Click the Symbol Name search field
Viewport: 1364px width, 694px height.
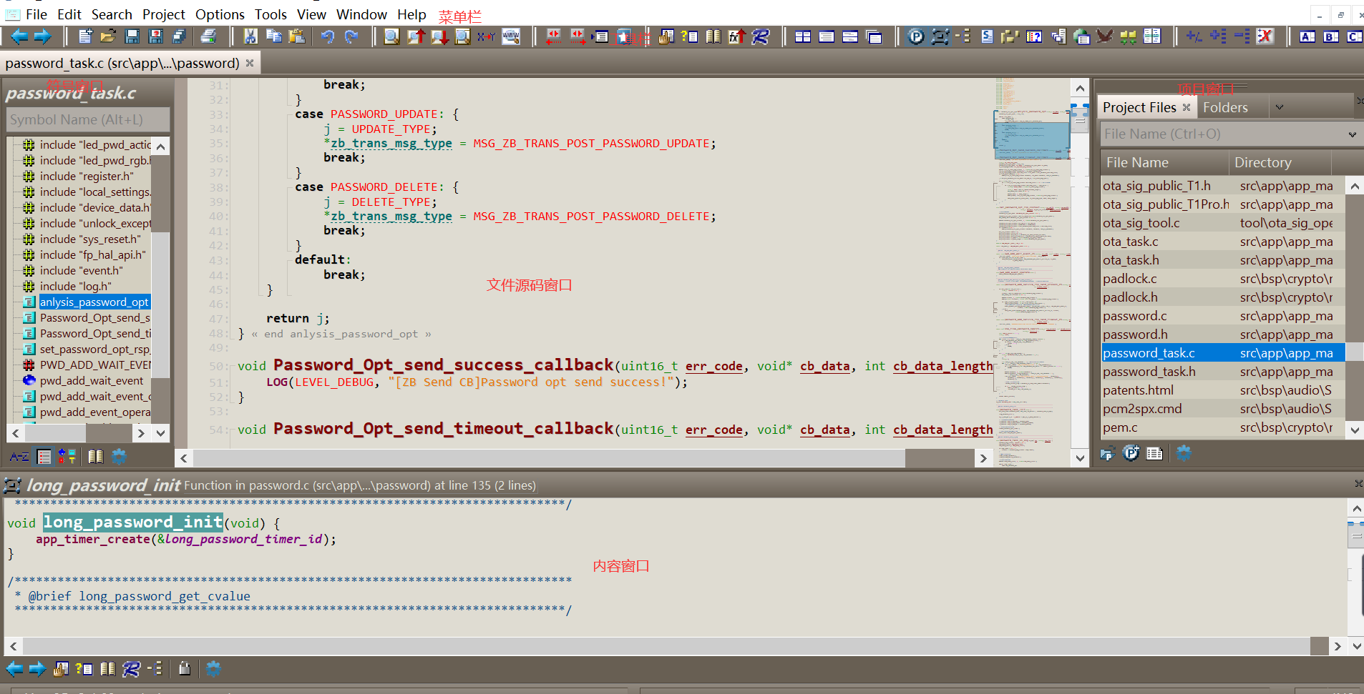[87, 119]
